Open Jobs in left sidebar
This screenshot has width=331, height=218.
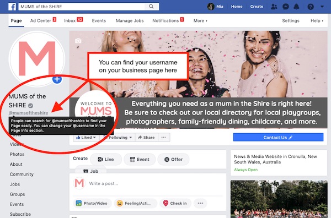point(15,184)
